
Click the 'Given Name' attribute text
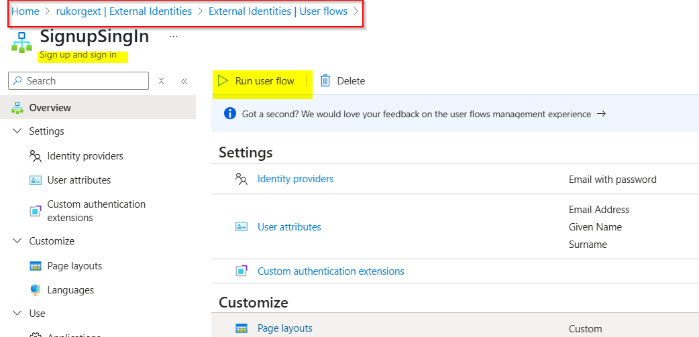click(x=595, y=227)
